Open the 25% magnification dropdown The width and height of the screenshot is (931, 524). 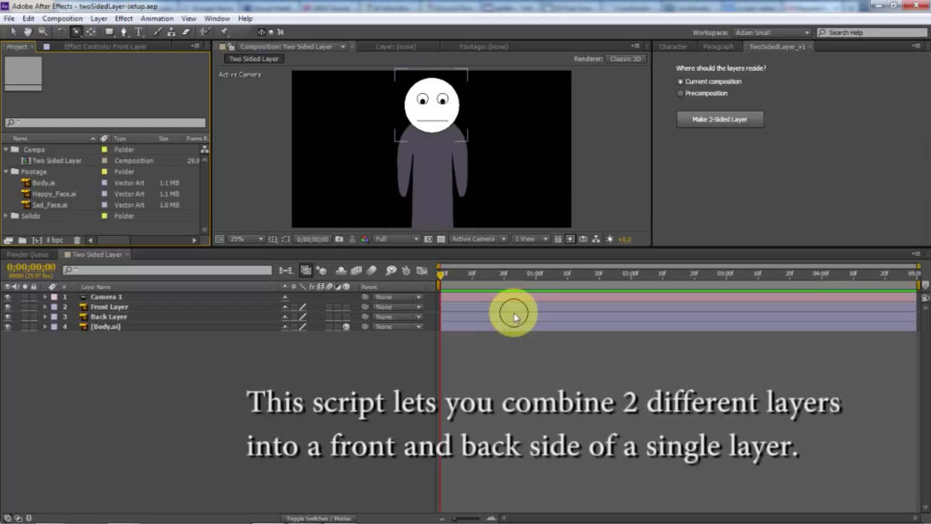tap(246, 239)
